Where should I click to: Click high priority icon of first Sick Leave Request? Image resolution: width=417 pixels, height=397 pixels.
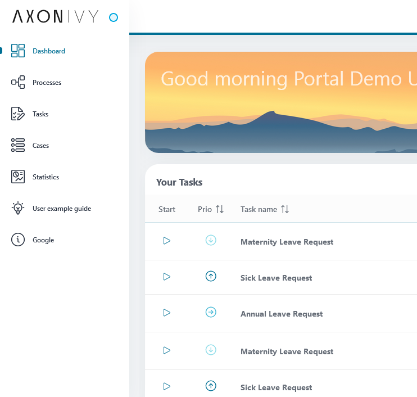point(211,277)
